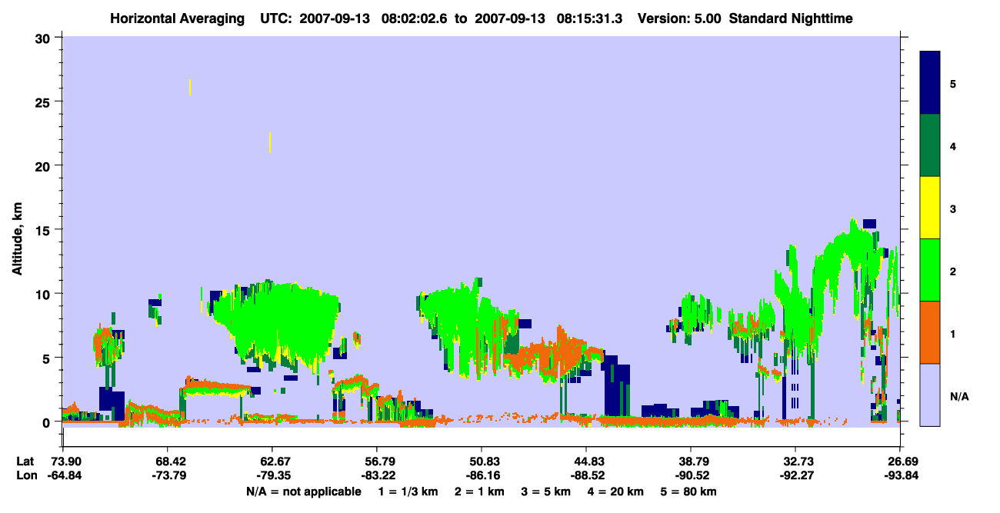Click the colorbar label '3'
Screen dimensions: 1000x513
click(953, 208)
